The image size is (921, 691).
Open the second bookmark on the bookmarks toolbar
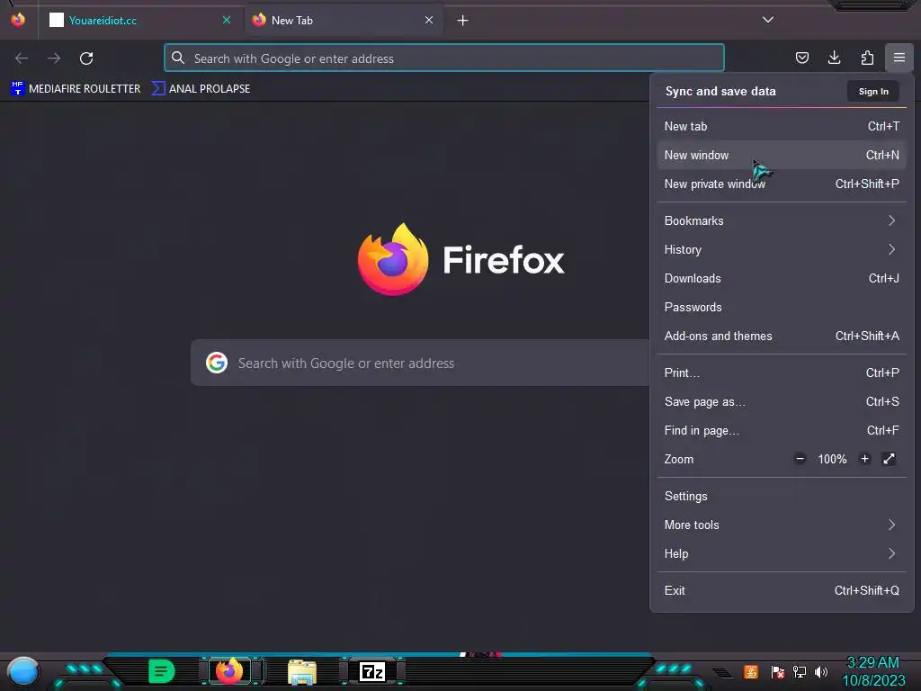201,89
